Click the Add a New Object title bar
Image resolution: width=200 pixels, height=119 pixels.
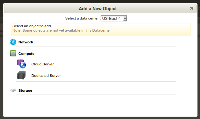100,9
